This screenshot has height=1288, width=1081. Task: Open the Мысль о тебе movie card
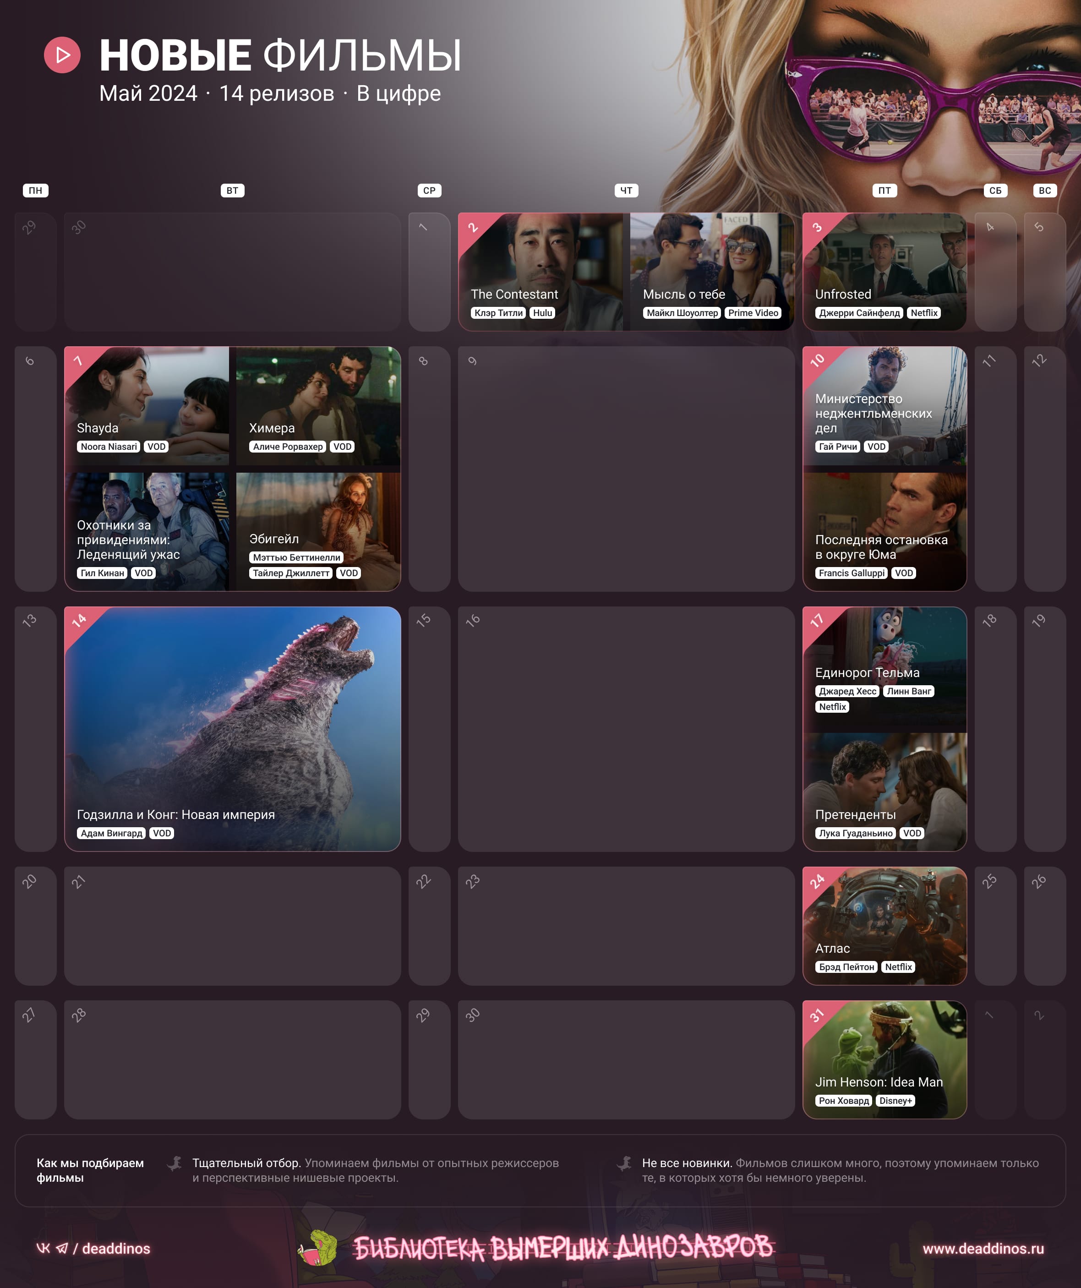(x=712, y=272)
